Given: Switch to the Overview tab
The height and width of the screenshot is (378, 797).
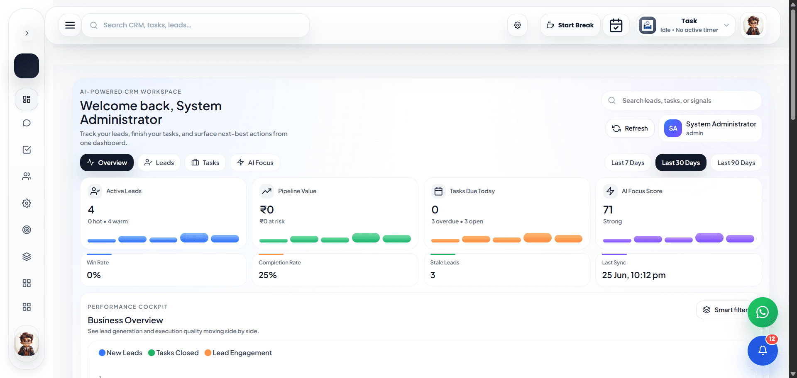Looking at the screenshot, I should pyautogui.click(x=107, y=162).
